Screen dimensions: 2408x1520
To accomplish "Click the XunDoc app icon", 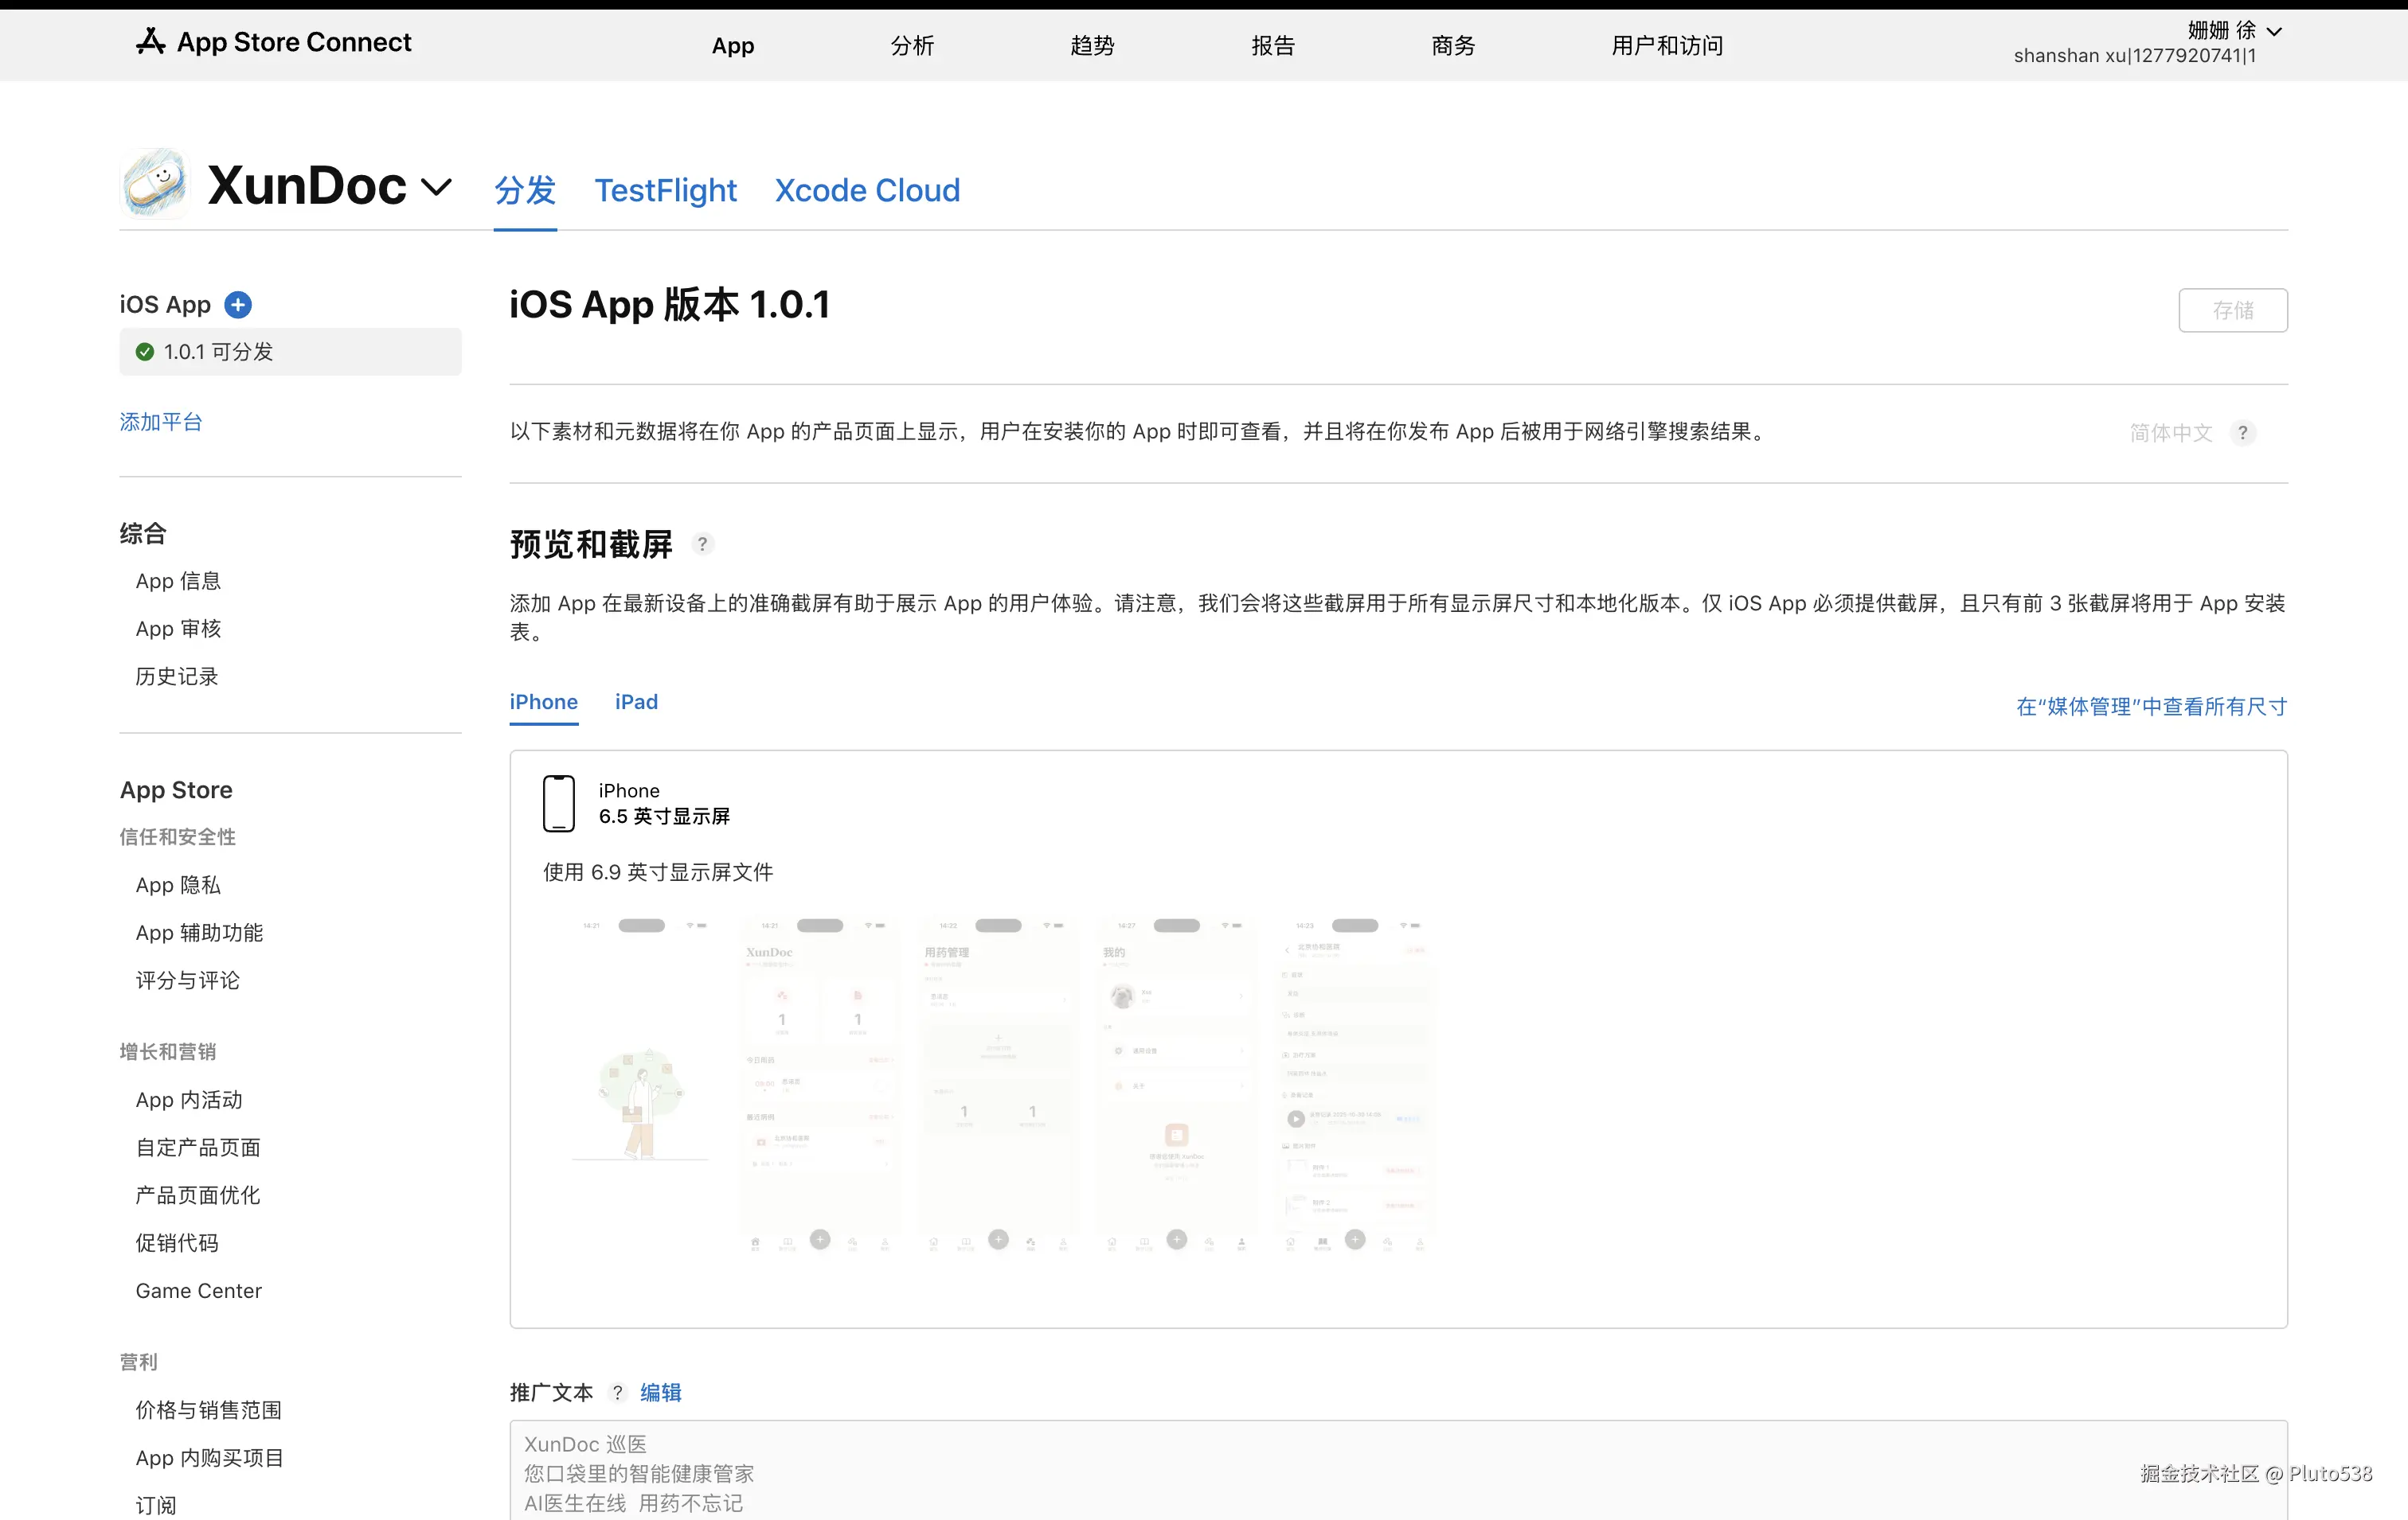I will [155, 185].
